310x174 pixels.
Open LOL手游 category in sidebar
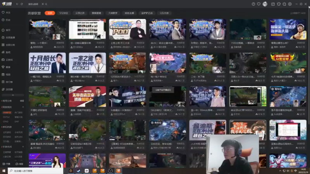(18, 157)
